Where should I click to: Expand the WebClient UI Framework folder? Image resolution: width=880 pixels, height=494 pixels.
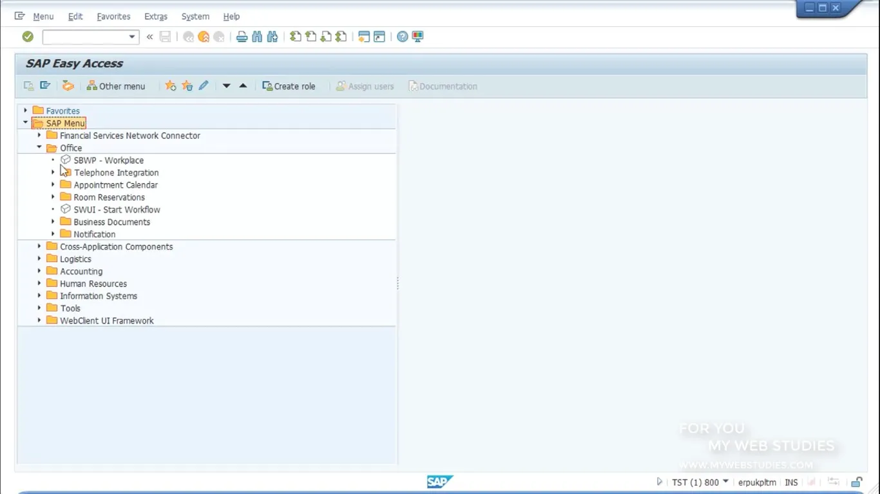tap(39, 320)
